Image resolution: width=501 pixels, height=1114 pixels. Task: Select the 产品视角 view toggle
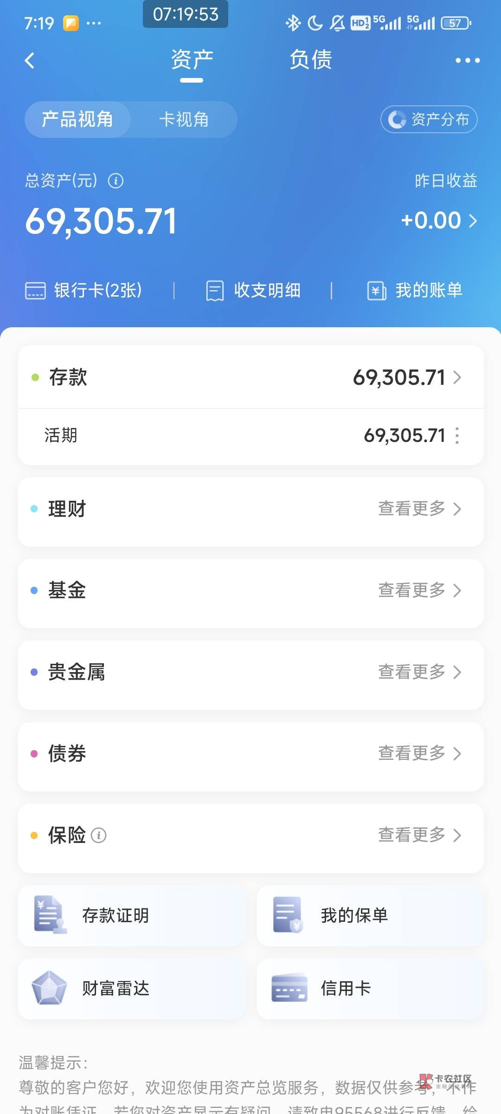click(77, 120)
